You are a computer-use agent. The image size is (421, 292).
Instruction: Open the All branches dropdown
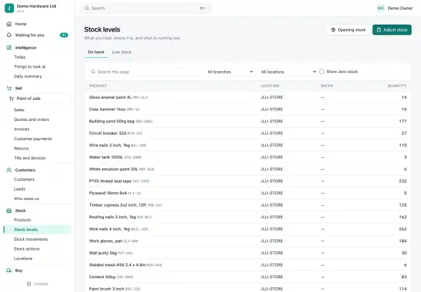point(230,72)
